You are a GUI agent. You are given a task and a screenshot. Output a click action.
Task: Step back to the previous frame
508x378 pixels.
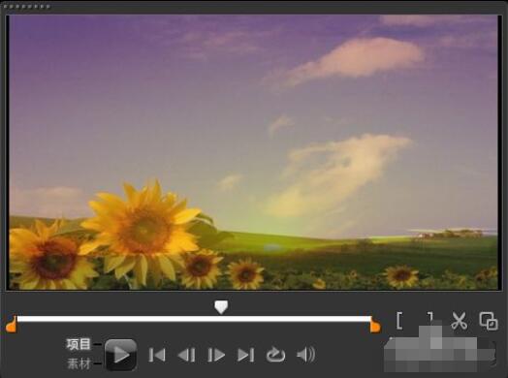[x=186, y=355]
